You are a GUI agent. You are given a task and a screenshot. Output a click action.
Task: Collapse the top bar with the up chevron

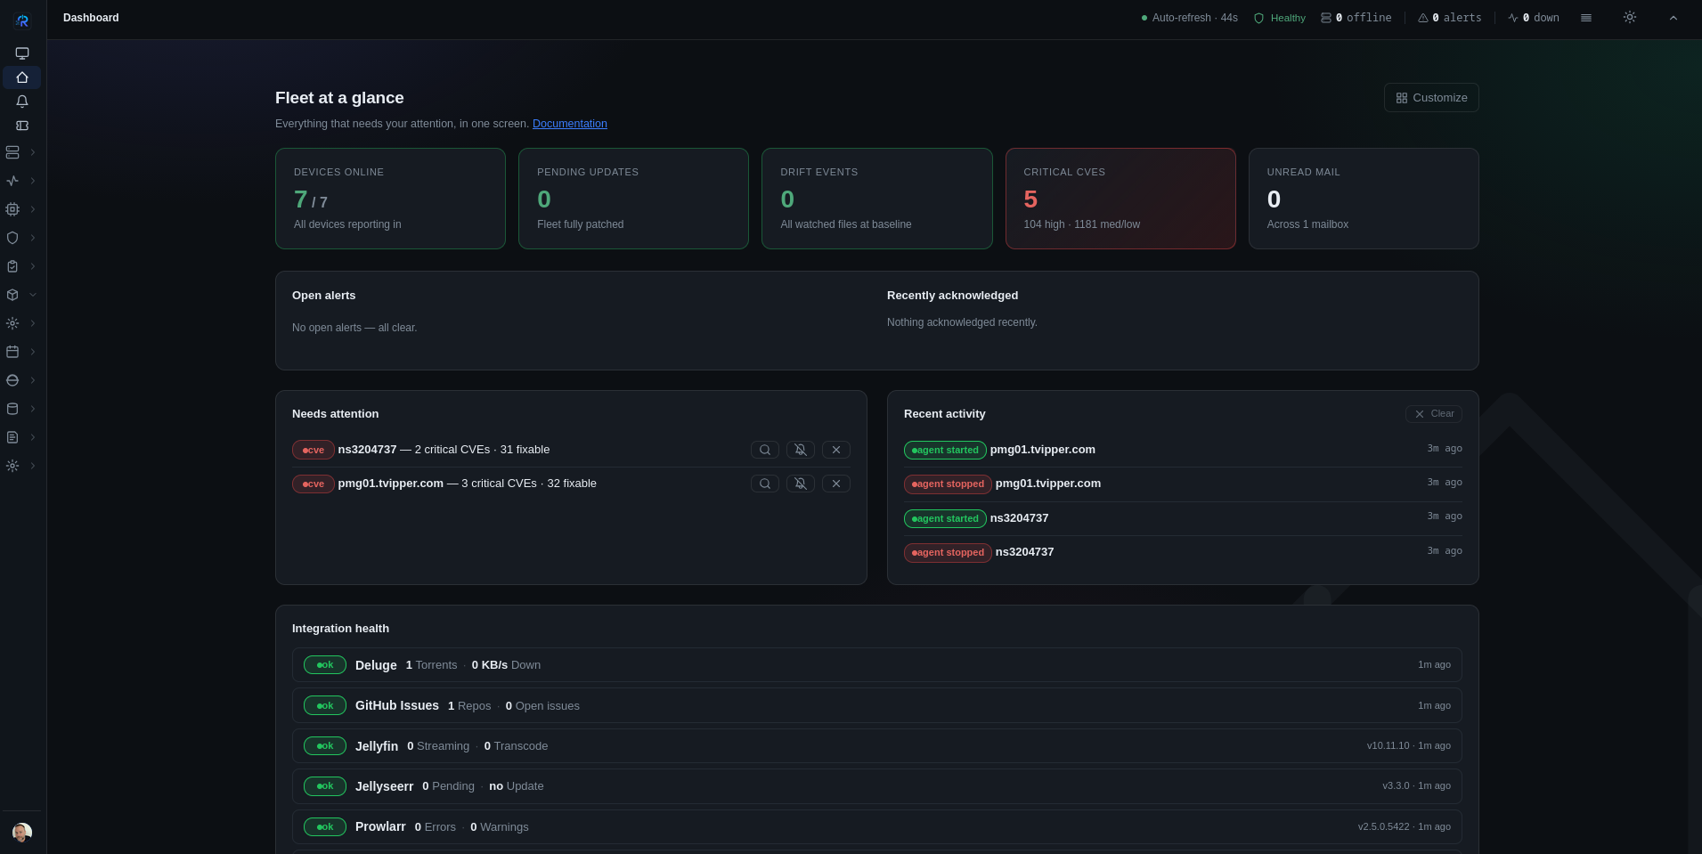click(1673, 18)
